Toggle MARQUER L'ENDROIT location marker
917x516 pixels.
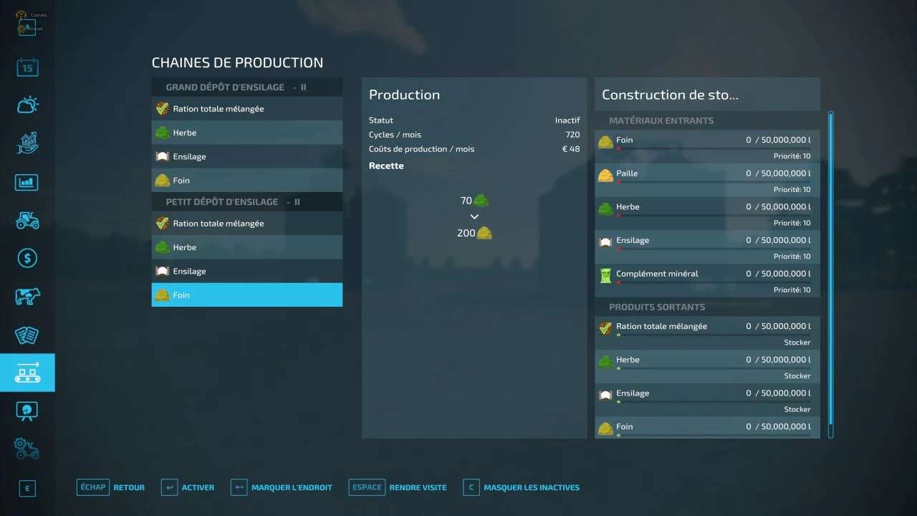tap(282, 487)
